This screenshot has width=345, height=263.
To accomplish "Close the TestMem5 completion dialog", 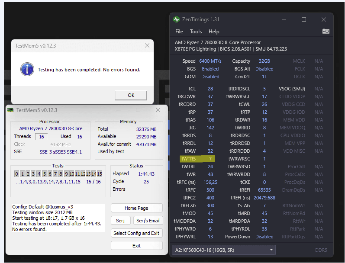I will point(147,45).
